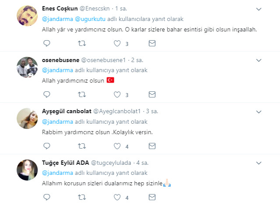View Ayşegül canbolat's profile picture
This screenshot has width=280, height=205.
27,118
